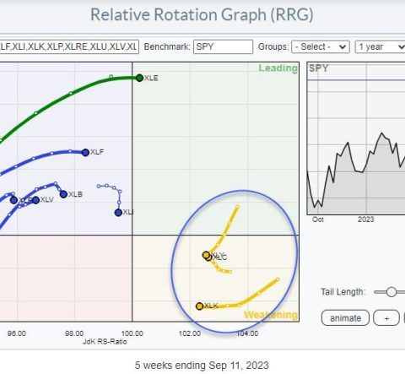Click the Tail Length slider handle
The width and height of the screenshot is (405, 374).
click(x=391, y=292)
